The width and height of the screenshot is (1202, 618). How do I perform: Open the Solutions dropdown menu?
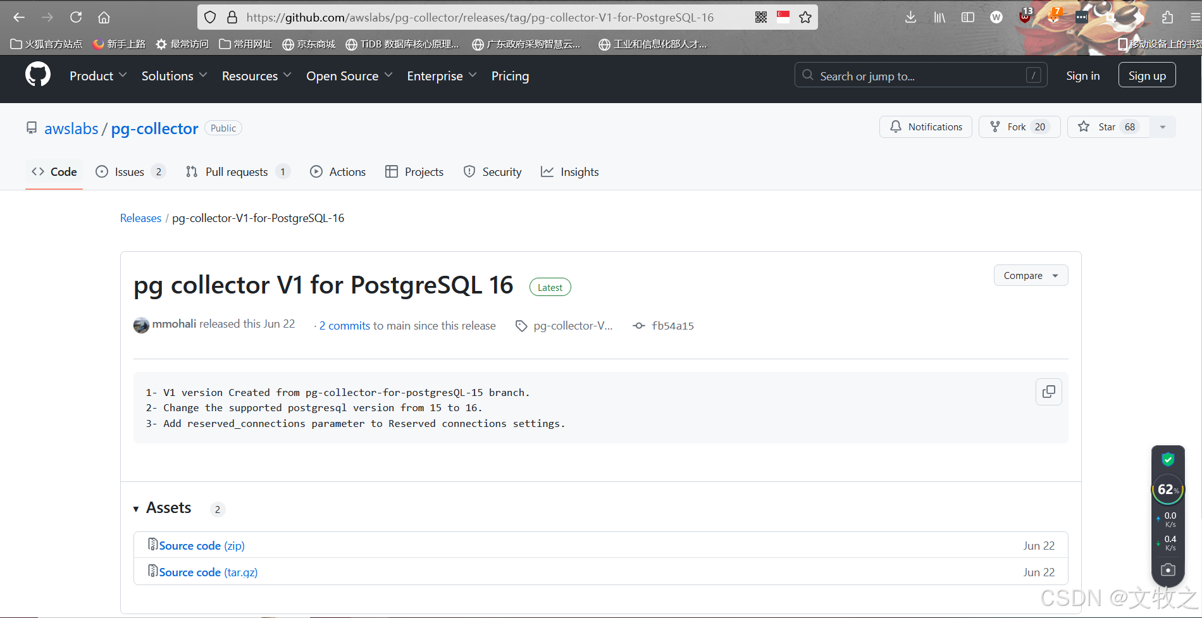tap(174, 76)
